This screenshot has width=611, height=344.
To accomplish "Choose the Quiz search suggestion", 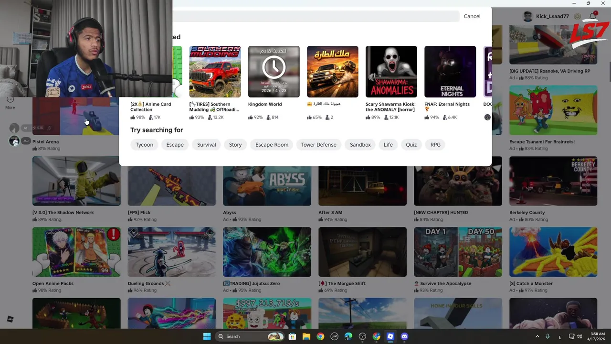I will [411, 145].
